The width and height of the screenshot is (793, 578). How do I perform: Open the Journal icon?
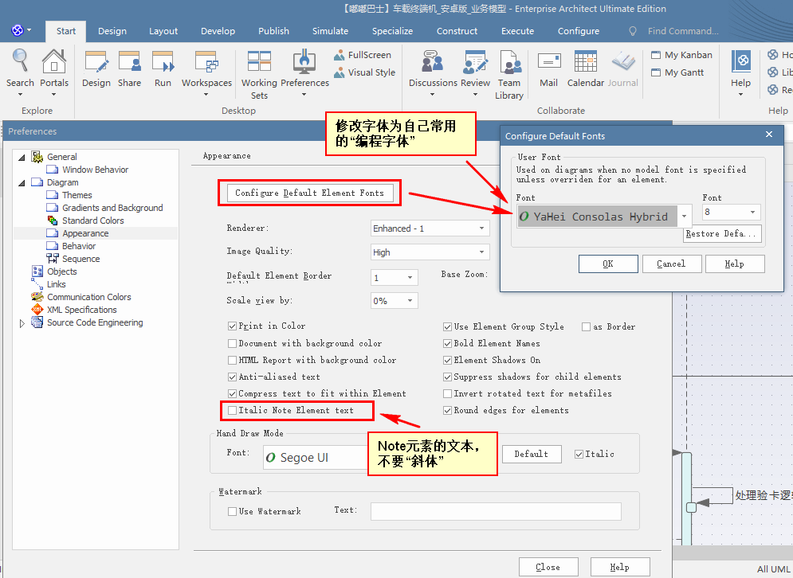point(623,68)
